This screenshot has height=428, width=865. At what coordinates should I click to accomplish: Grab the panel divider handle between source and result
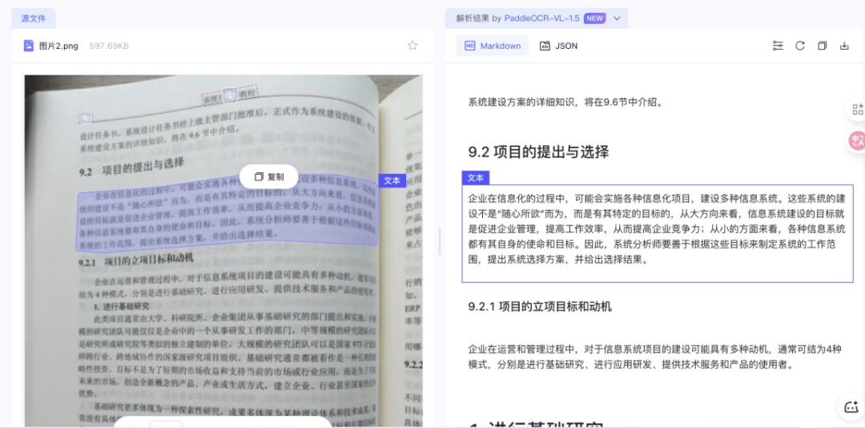439,240
